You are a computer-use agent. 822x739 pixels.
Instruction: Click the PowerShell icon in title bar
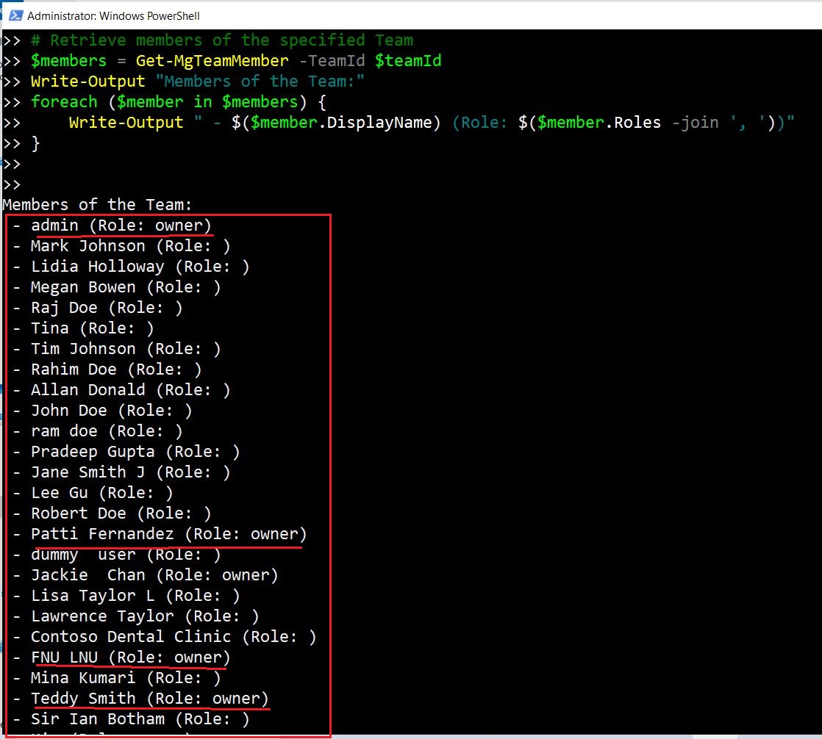click(14, 15)
